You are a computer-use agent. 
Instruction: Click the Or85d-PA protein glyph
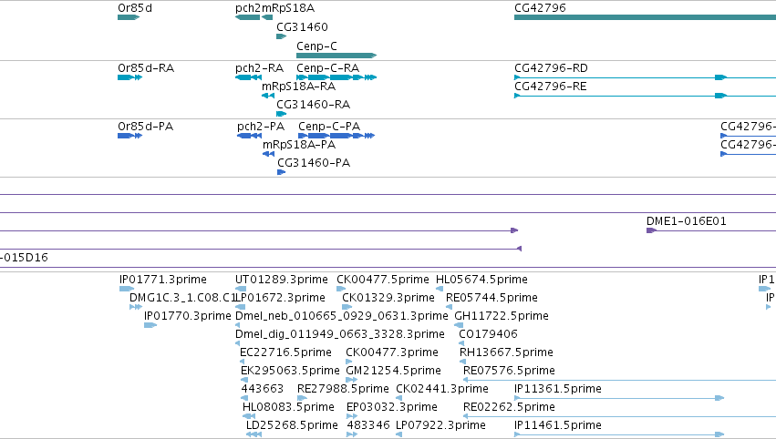click(129, 136)
